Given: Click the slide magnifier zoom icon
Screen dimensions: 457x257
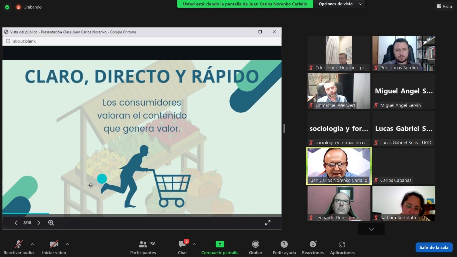Looking at the screenshot, I should 51,223.
